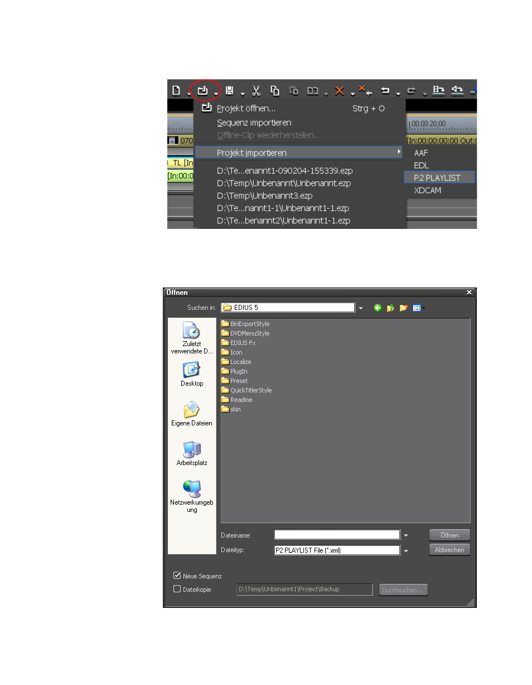Click the Copy icon in toolbar
Image resolution: width=532 pixels, height=685 pixels.
tap(275, 90)
